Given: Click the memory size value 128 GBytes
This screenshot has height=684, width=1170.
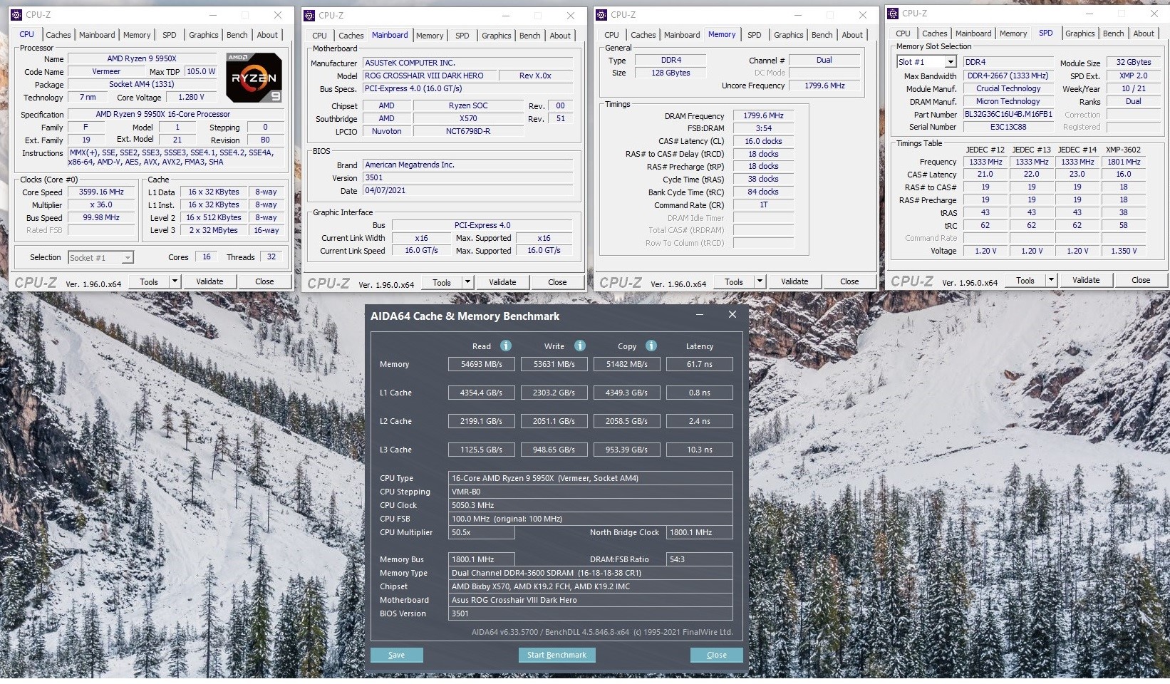Looking at the screenshot, I should 671,73.
